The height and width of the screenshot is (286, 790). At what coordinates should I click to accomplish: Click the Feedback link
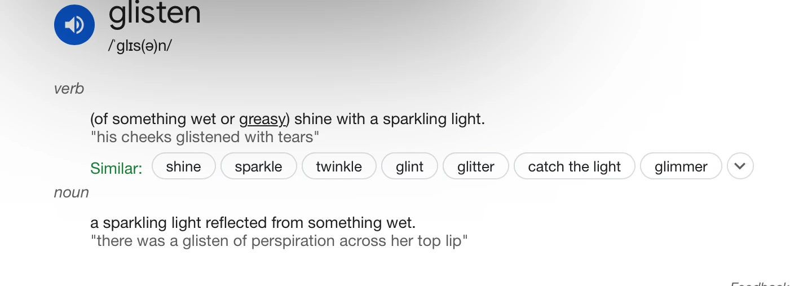click(x=759, y=283)
